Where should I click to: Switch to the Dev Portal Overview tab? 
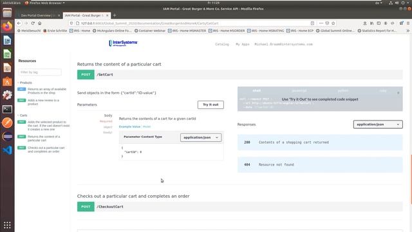[38, 15]
